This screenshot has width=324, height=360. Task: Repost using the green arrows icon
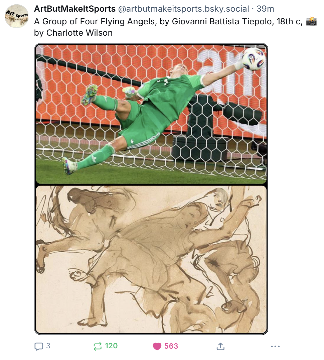pos(98,346)
